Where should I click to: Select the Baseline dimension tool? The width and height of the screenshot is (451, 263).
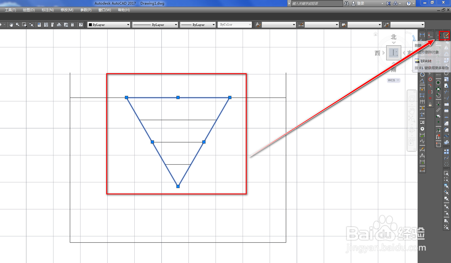(x=422, y=96)
